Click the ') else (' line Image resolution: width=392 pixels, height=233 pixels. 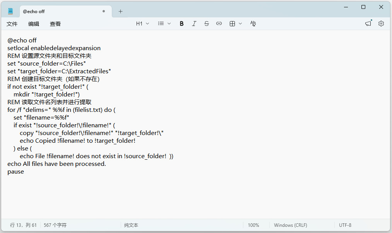[23, 149]
